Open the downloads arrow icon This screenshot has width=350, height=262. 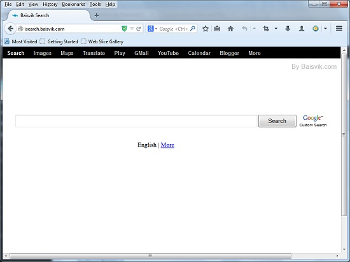click(288, 29)
